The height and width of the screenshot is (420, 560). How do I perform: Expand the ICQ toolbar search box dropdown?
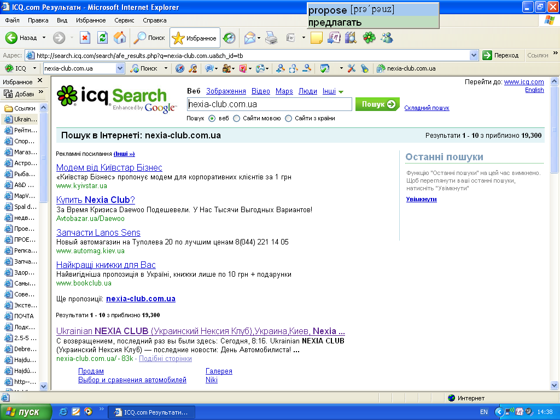120,68
